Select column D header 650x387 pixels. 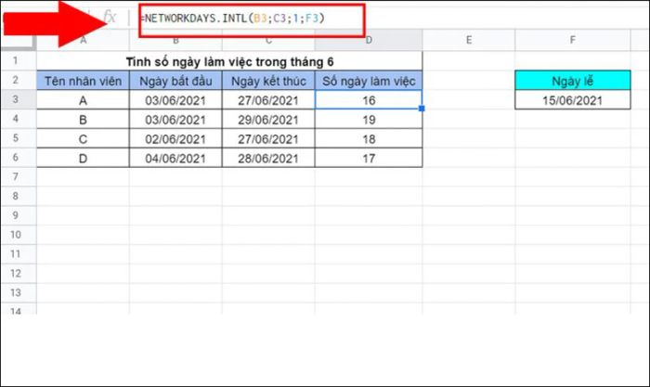click(369, 40)
